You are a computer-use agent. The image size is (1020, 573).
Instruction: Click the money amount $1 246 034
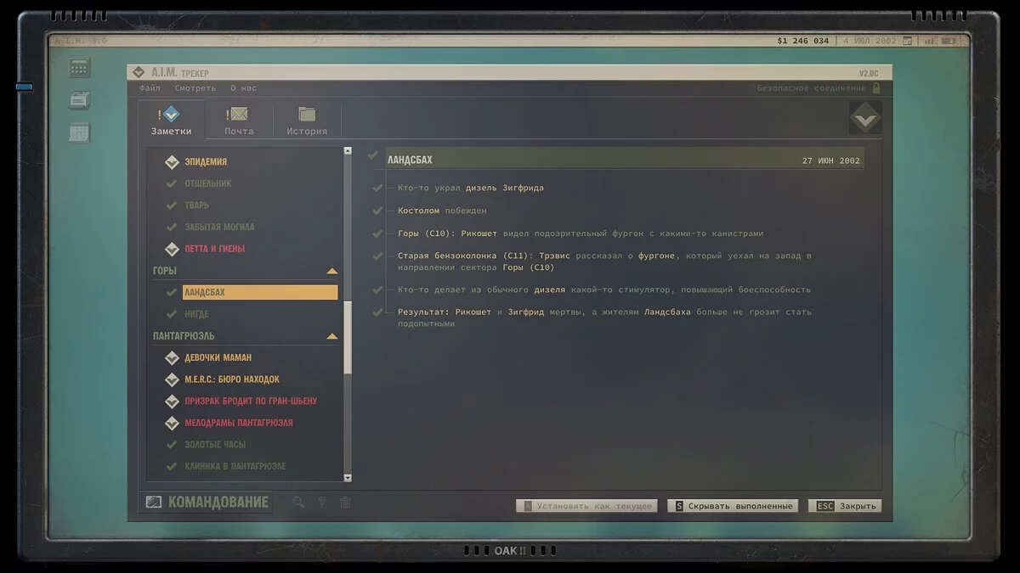pos(803,41)
